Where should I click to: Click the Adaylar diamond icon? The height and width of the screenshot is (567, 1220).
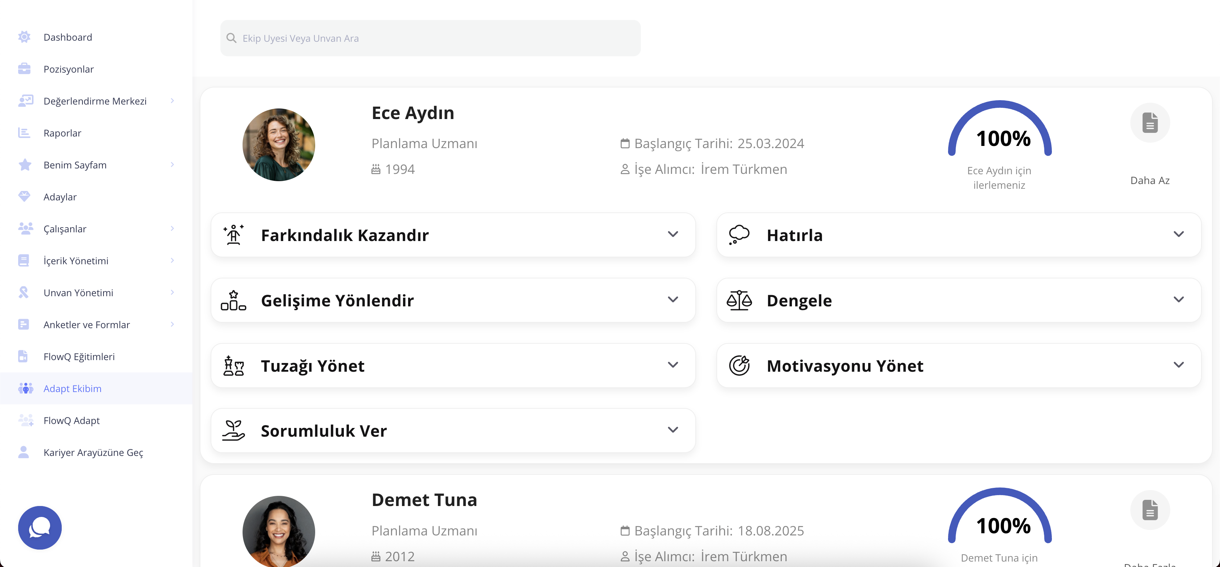[24, 197]
